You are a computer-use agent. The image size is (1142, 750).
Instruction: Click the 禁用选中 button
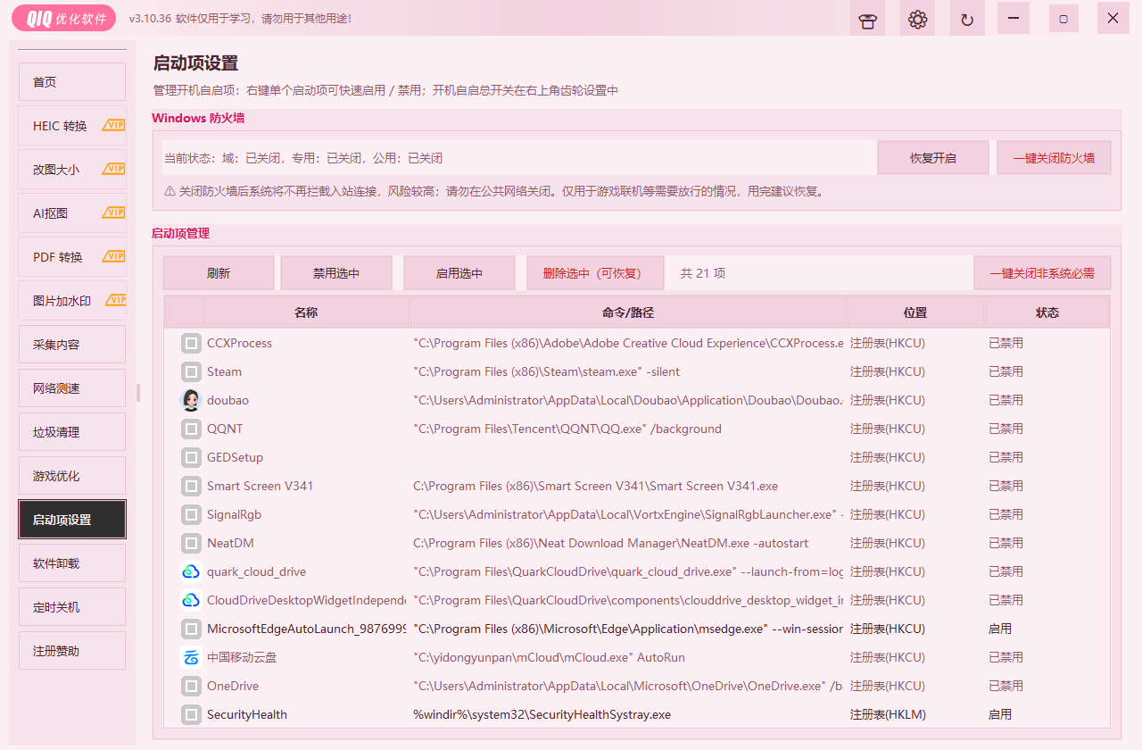point(336,273)
